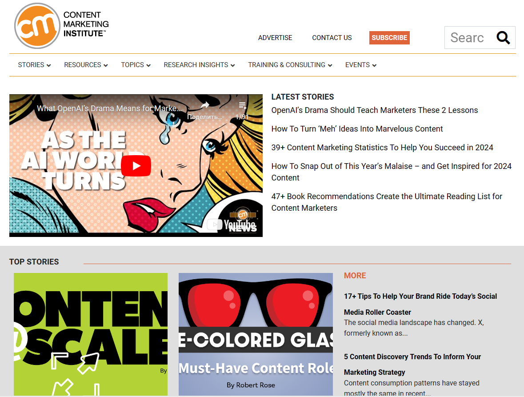Play the YouTube video with red play button
Viewport: 524px width, 397px height.
pyautogui.click(x=136, y=166)
